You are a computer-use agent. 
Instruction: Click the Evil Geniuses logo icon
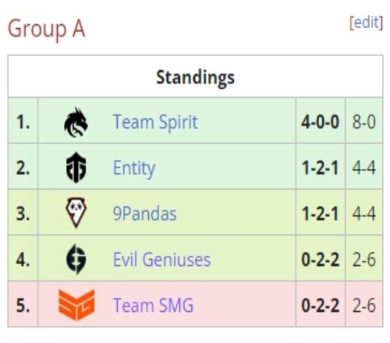pyautogui.click(x=76, y=259)
